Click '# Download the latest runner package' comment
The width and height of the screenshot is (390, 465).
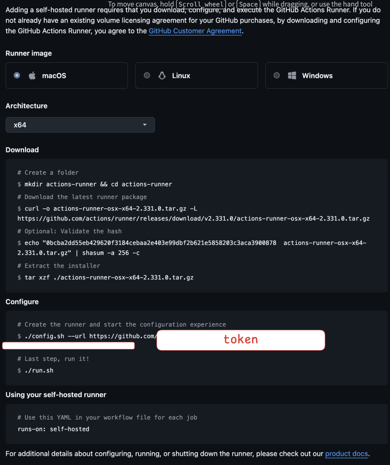click(x=82, y=197)
